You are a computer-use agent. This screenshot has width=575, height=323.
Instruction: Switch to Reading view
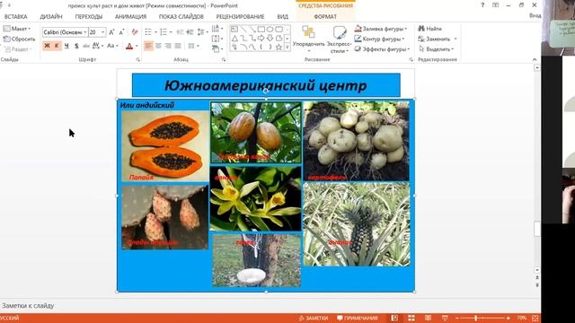[428, 318]
